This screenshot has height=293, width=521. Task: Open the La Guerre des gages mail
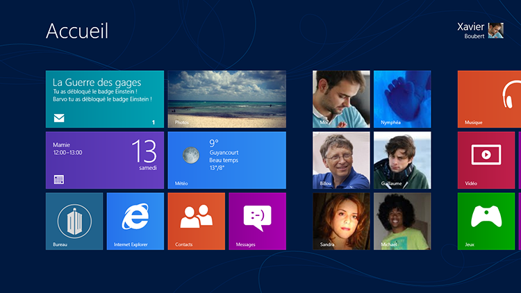pyautogui.click(x=97, y=82)
